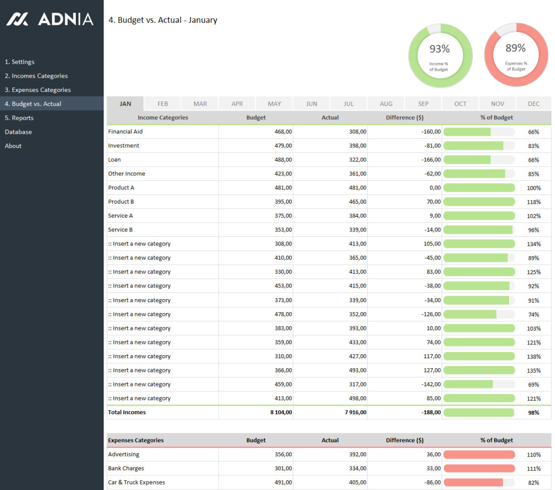
Task: Switch to the OCT month tab
Action: pos(460,104)
